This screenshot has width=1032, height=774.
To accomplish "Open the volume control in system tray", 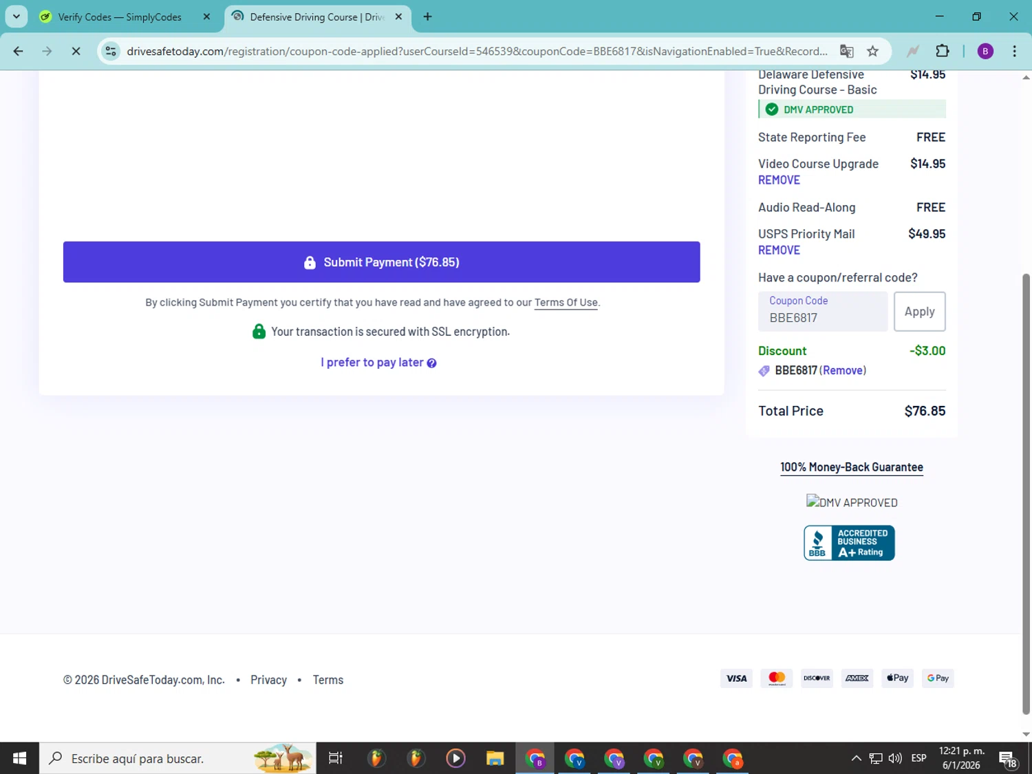I will pos(895,758).
